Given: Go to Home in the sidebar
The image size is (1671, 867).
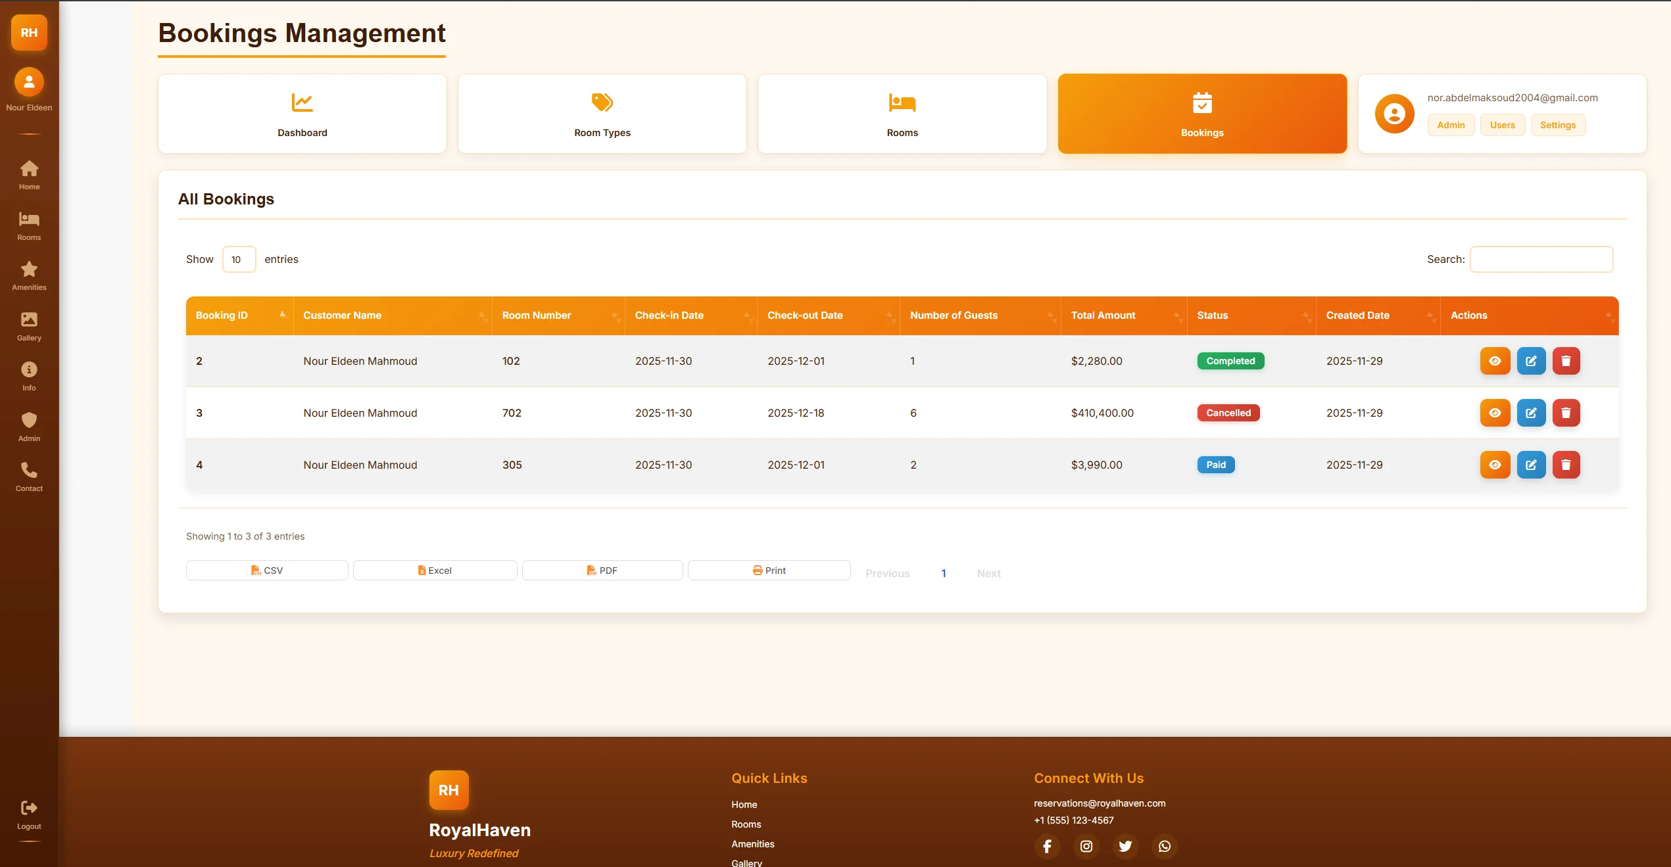Looking at the screenshot, I should tap(29, 175).
